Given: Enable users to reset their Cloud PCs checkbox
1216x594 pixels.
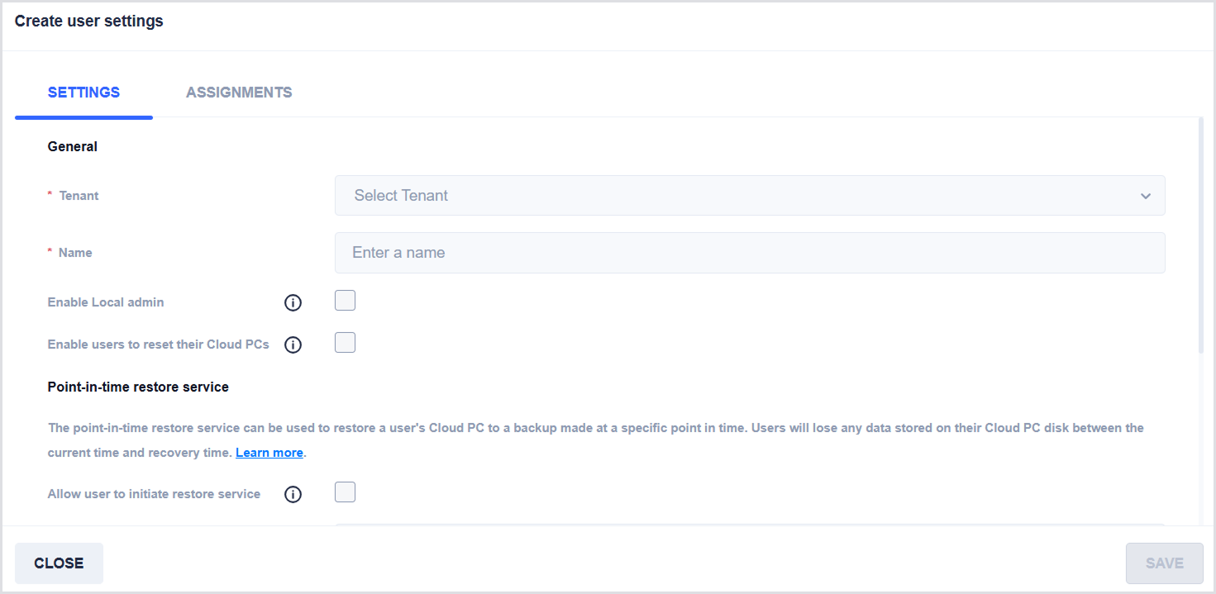Looking at the screenshot, I should click(345, 342).
